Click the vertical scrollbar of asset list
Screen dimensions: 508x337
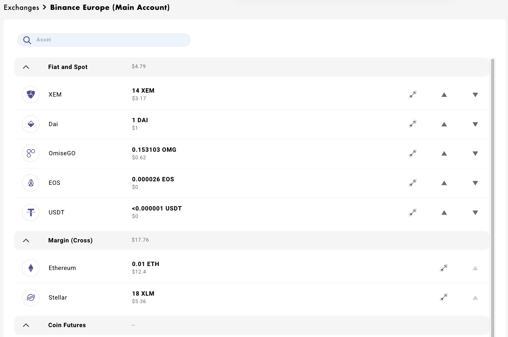tap(492, 197)
